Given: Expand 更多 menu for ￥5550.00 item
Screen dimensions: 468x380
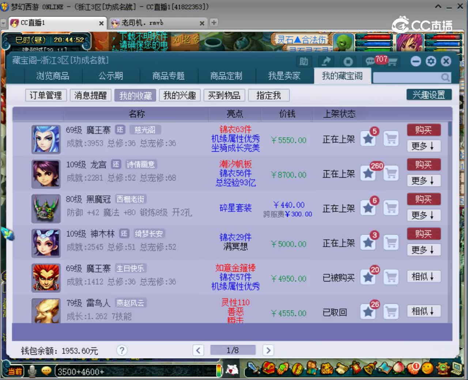Looking at the screenshot, I should [x=423, y=146].
